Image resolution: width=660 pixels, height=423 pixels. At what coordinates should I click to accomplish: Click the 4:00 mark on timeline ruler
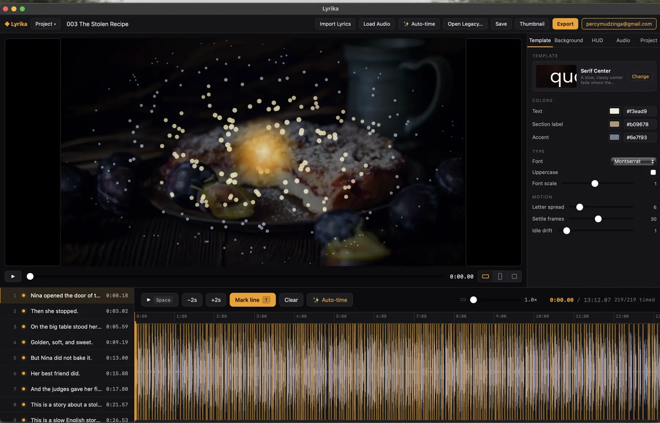coord(301,316)
